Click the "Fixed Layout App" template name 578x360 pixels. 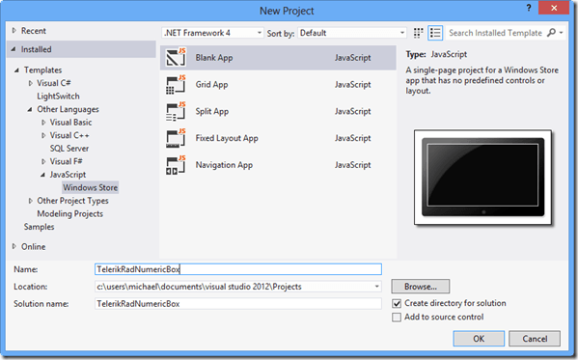tap(227, 138)
